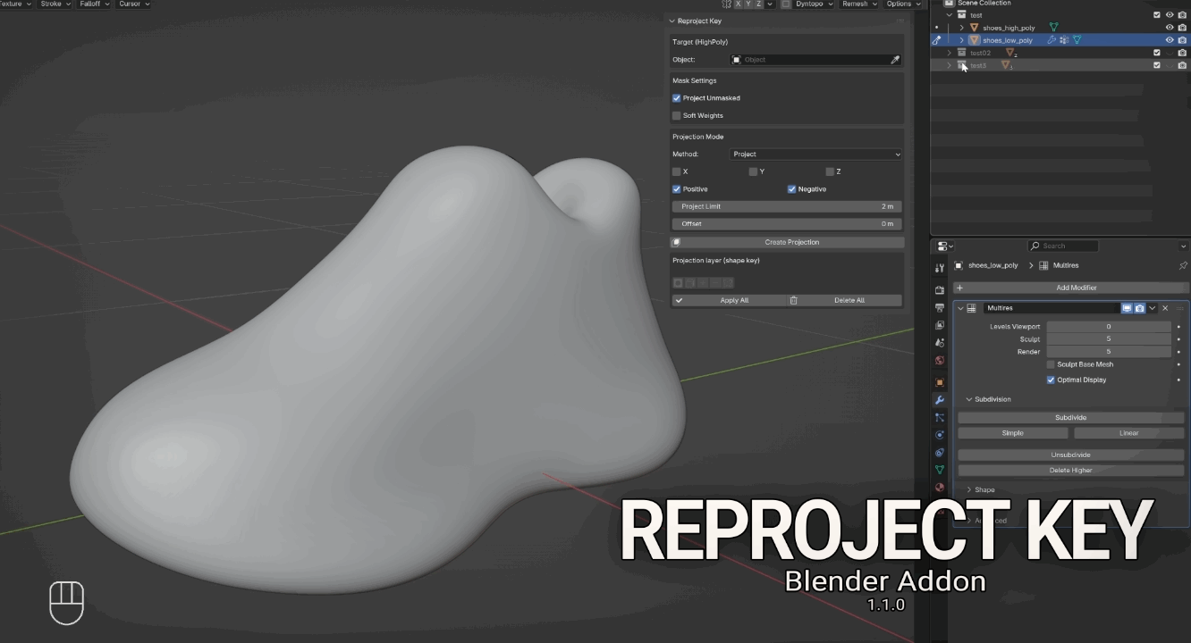
Task: Open the Options popover menu
Action: tap(903, 4)
